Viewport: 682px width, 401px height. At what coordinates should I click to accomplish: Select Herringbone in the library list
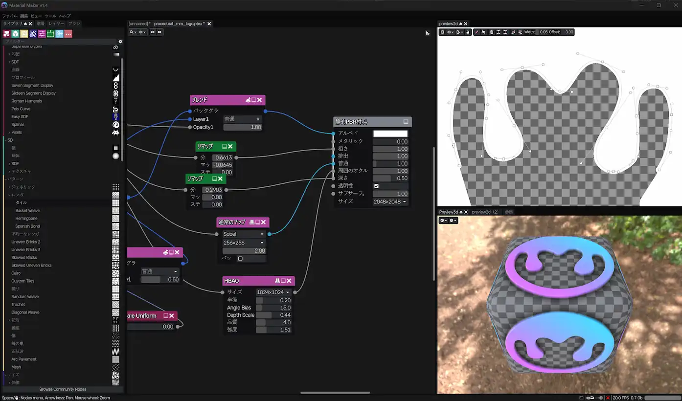point(26,219)
